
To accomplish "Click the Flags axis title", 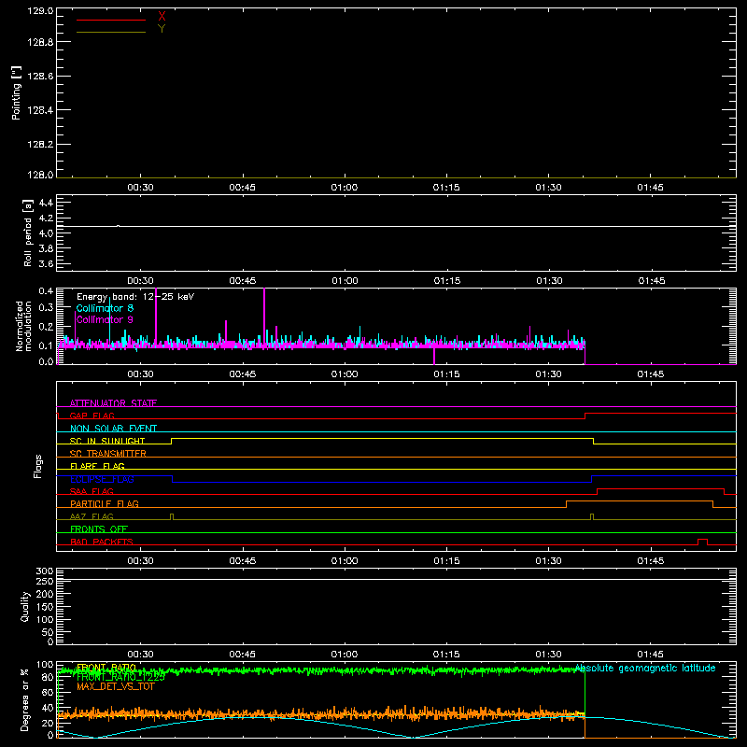I will coord(38,466).
